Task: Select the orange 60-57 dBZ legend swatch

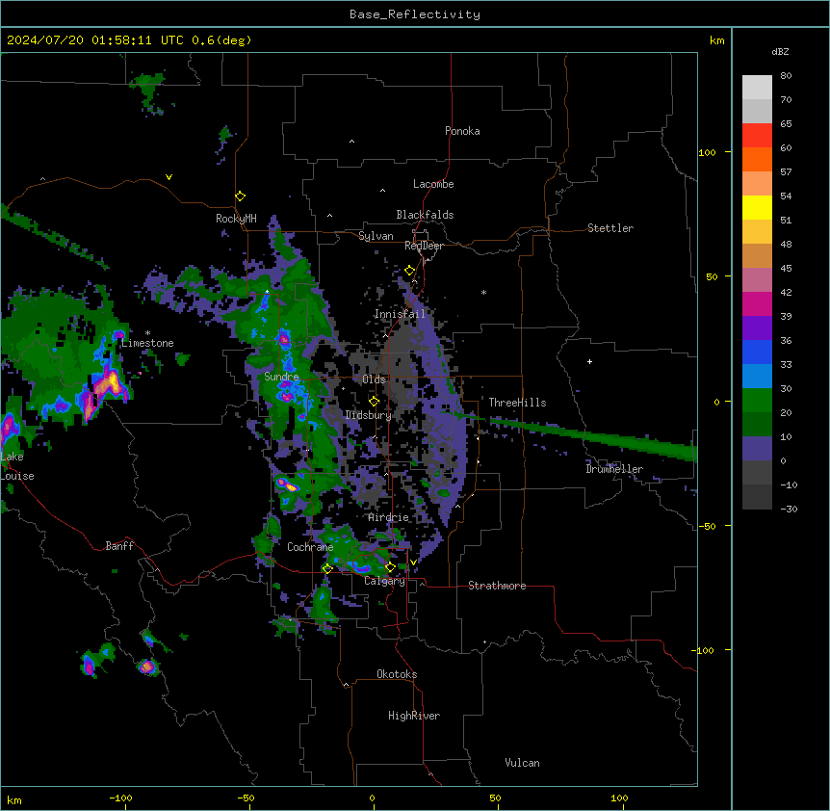Action: pyautogui.click(x=757, y=159)
